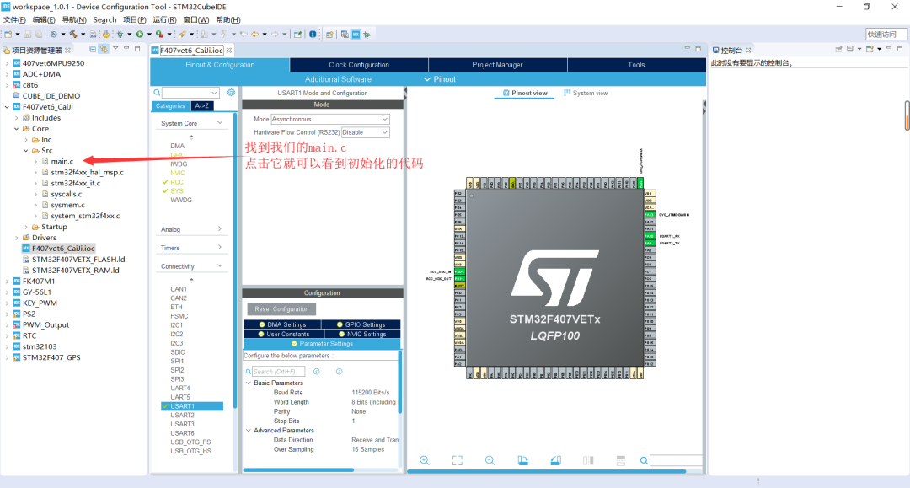Open the Device Configuration Tool MX perspective
The image size is (910, 488).
356,35
